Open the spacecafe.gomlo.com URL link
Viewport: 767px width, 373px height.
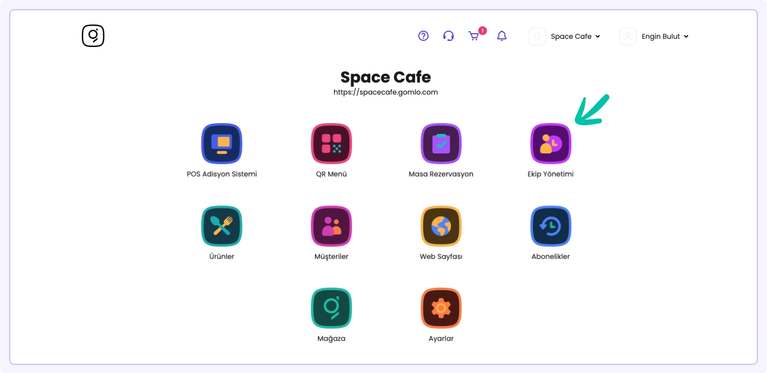(386, 92)
